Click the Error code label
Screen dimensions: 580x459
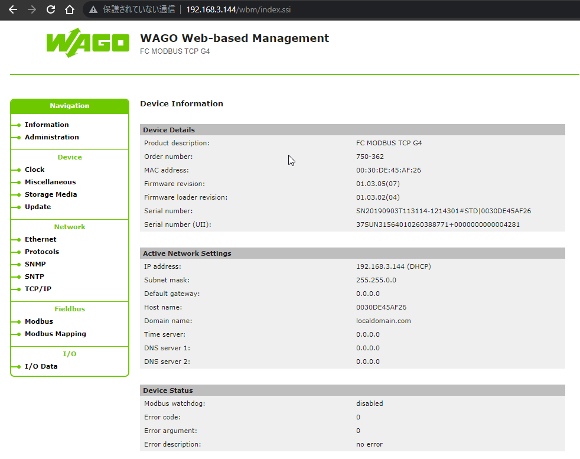[x=162, y=417]
